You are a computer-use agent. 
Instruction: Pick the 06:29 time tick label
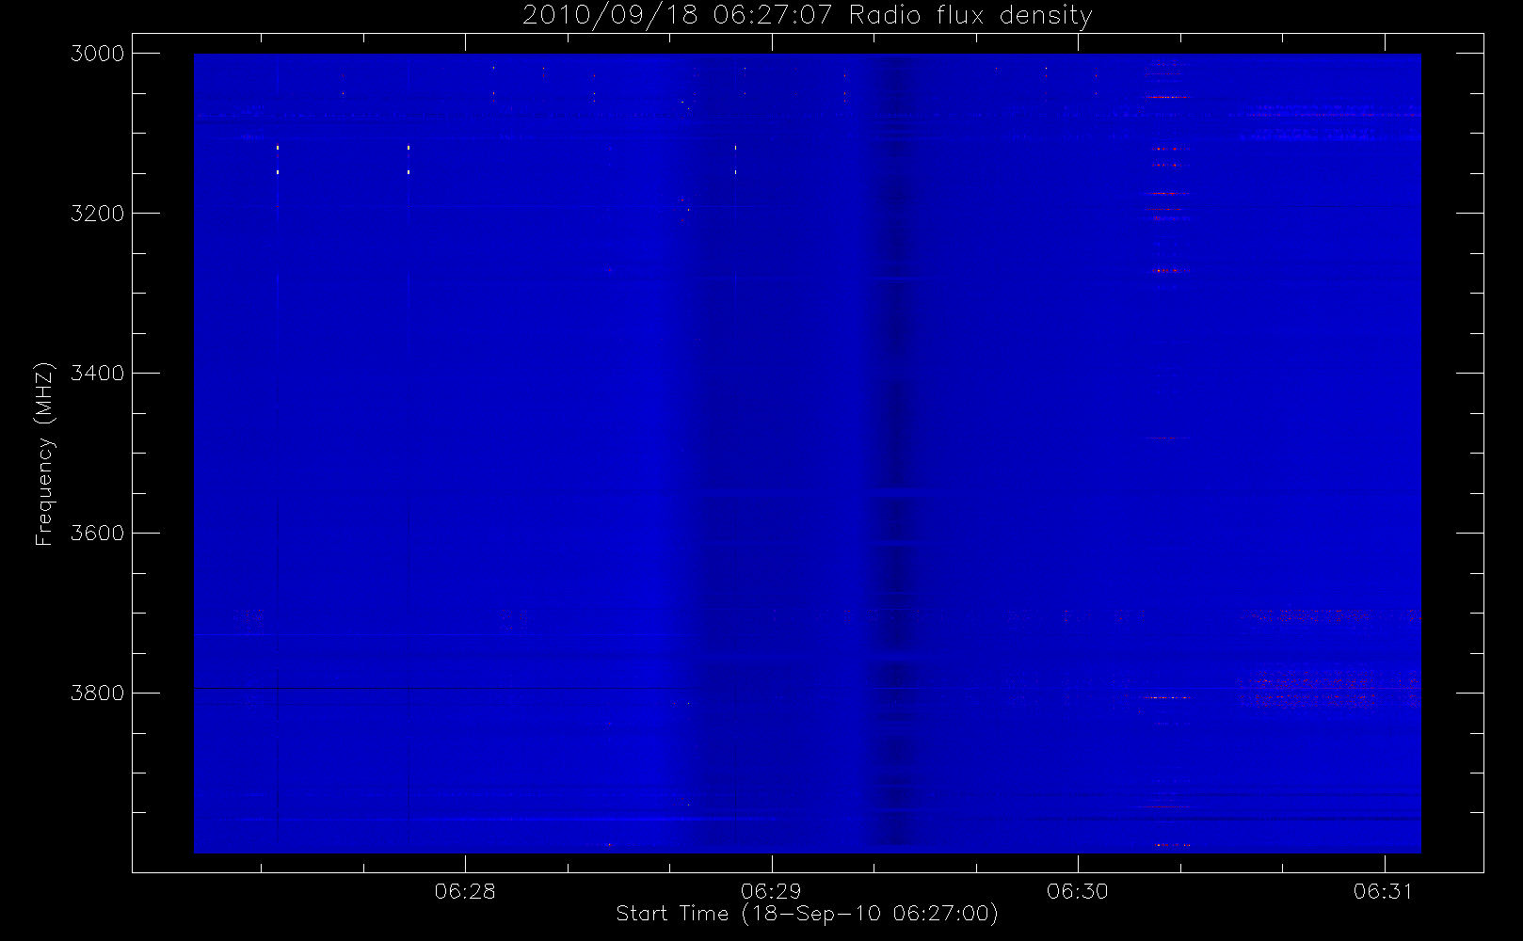click(x=771, y=891)
